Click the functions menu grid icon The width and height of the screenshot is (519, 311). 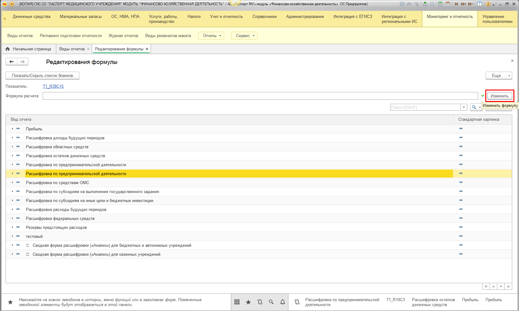(237, 302)
